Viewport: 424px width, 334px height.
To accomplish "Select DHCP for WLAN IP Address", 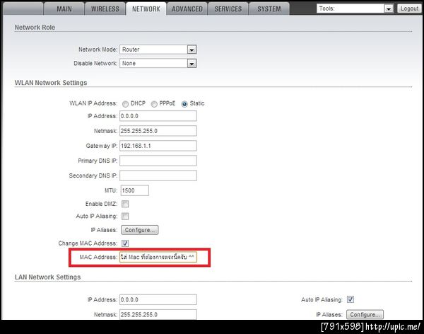I will 125,104.
